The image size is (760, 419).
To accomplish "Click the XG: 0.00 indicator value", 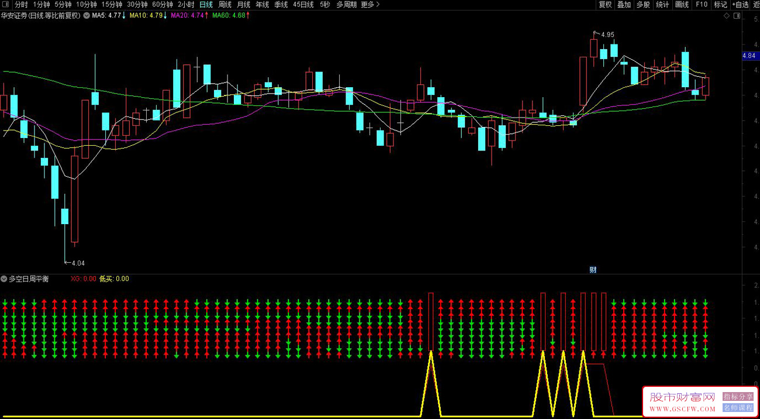I will click(83, 279).
